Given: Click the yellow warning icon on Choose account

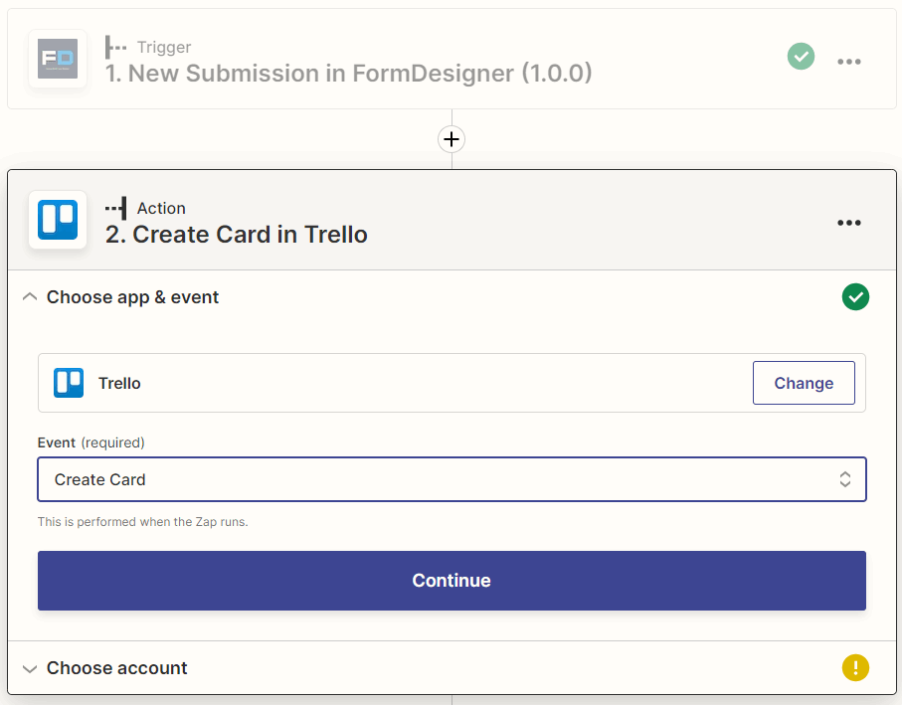Looking at the screenshot, I should click(x=855, y=667).
